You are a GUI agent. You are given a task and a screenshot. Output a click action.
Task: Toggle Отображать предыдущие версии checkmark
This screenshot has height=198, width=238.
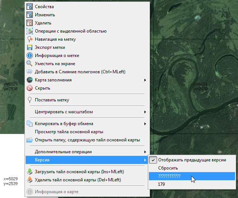(153, 160)
